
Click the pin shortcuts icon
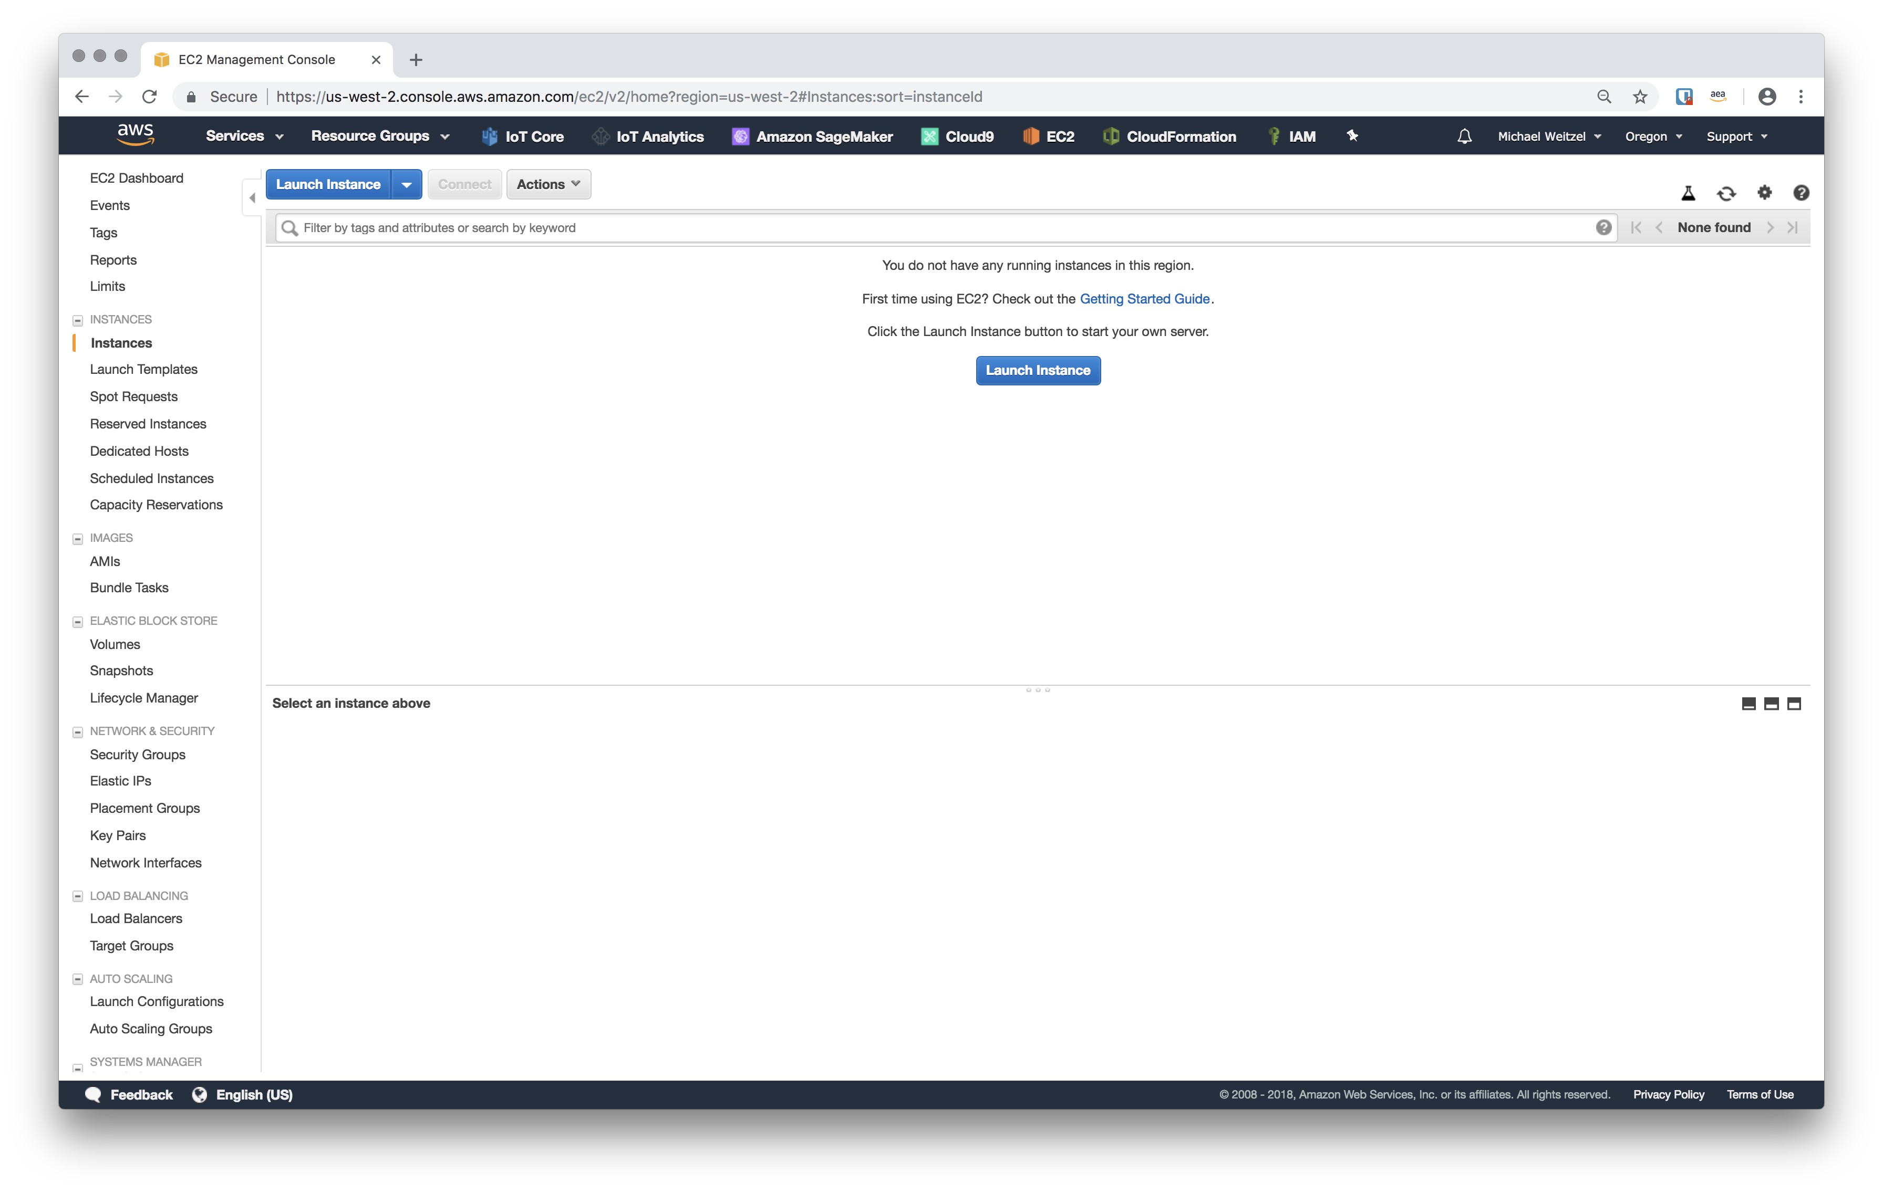1352,135
